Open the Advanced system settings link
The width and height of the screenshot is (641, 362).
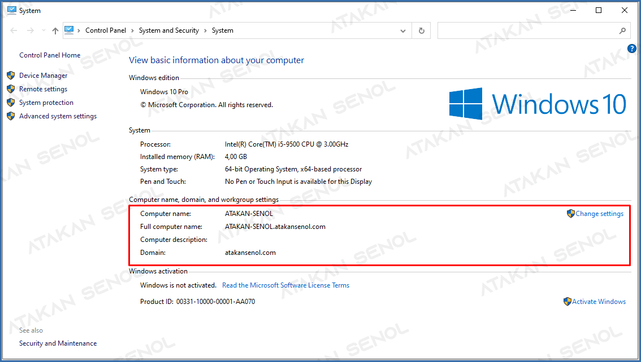click(58, 116)
